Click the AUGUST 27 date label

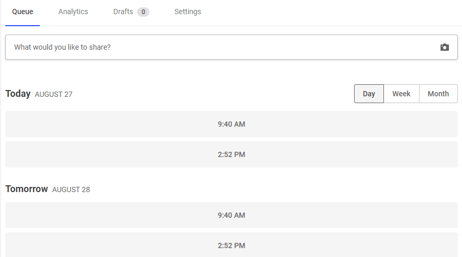tap(53, 95)
